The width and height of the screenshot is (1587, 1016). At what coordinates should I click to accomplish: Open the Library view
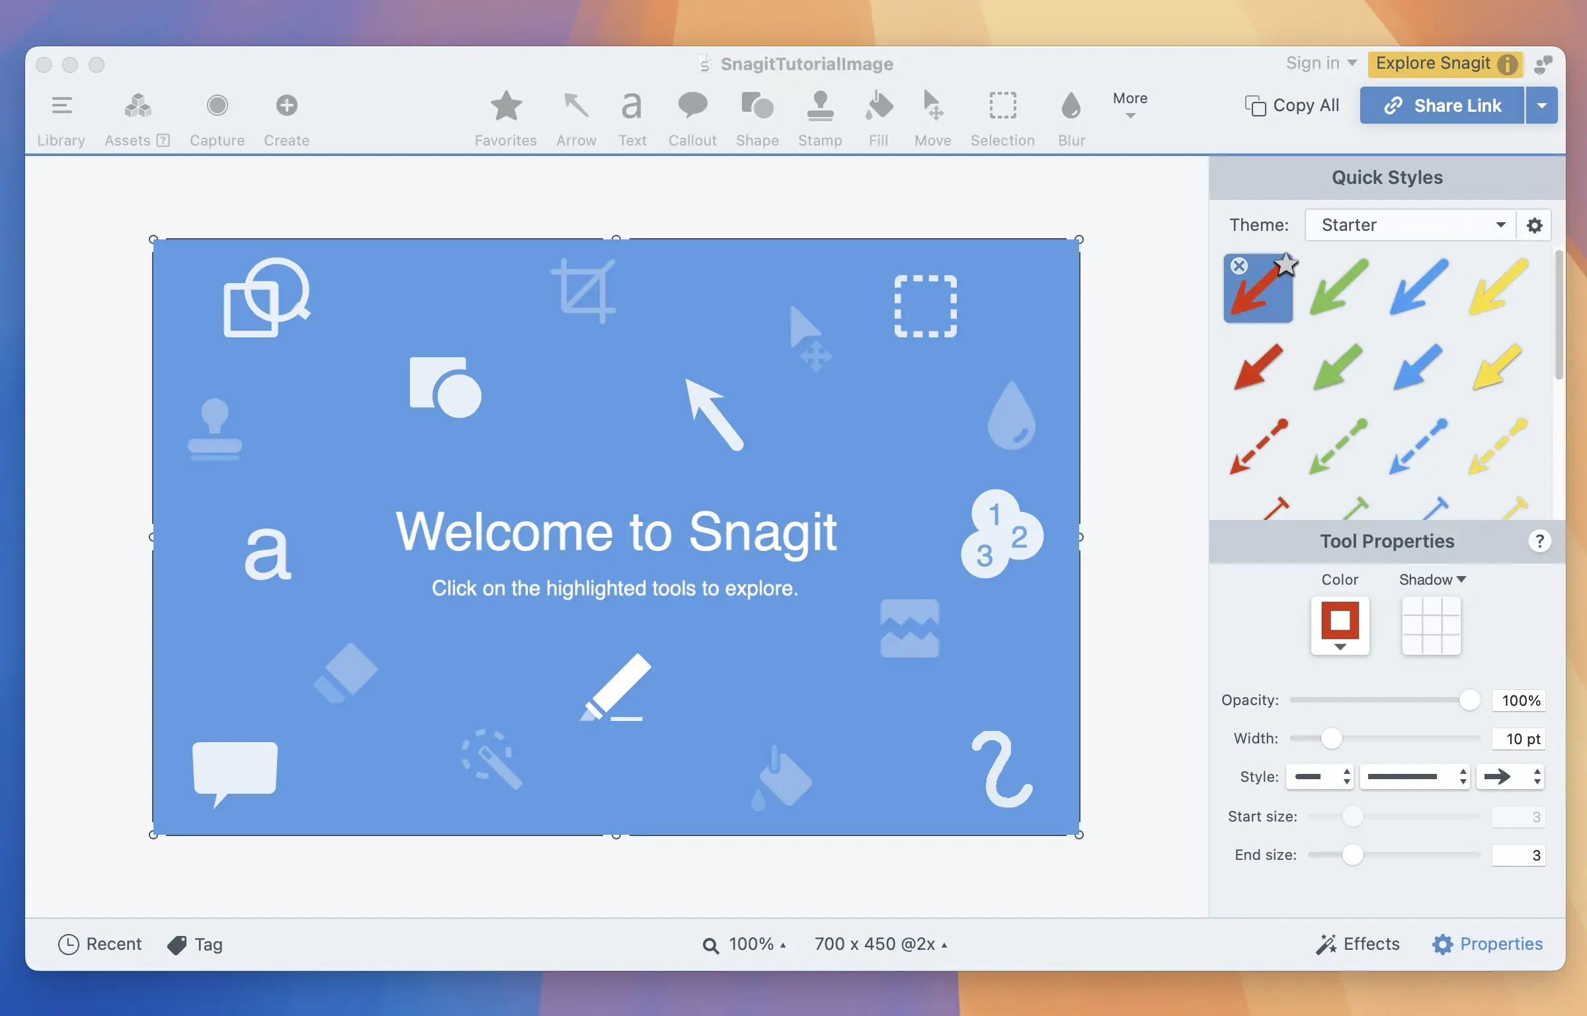61,117
